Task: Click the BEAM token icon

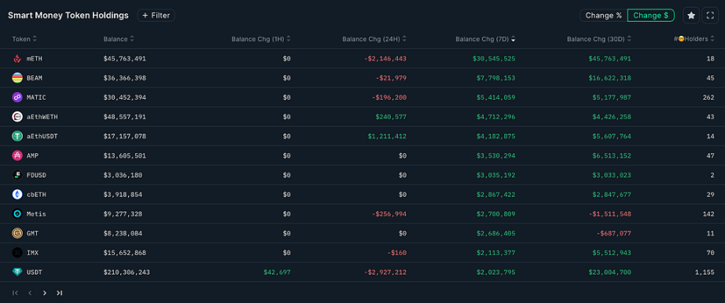Action: click(17, 78)
